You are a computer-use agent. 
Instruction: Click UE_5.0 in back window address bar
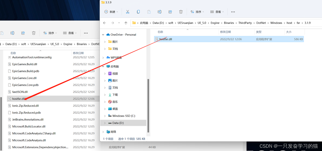55,44
